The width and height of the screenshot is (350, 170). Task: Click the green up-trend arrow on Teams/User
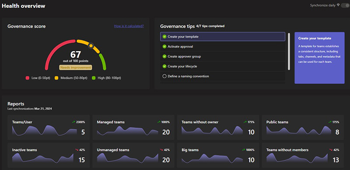73,122
